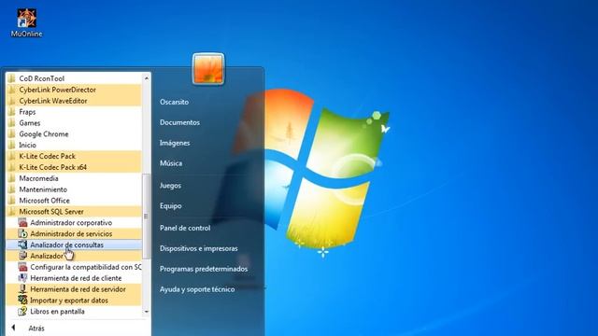Click the programs list scroll up arrow
Image resolution: width=598 pixels, height=336 pixels.
pos(147,78)
